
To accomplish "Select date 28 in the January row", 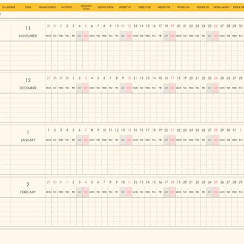I will [216, 130].
